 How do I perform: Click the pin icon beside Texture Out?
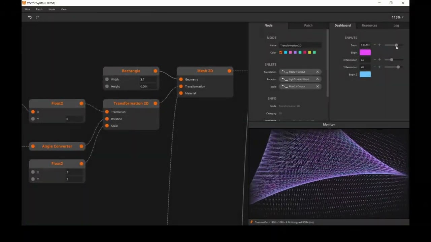[252, 222]
